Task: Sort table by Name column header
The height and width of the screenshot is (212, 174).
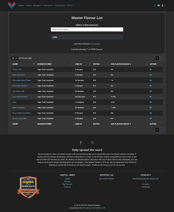Action: click(x=23, y=64)
